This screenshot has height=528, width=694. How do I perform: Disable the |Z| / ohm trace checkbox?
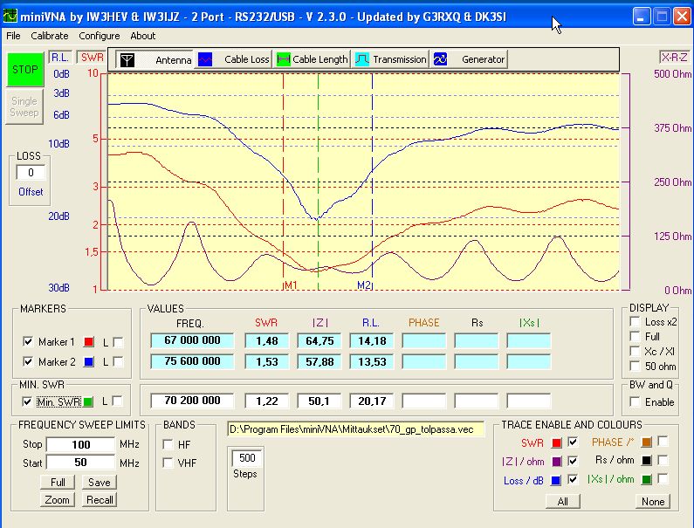tap(573, 461)
